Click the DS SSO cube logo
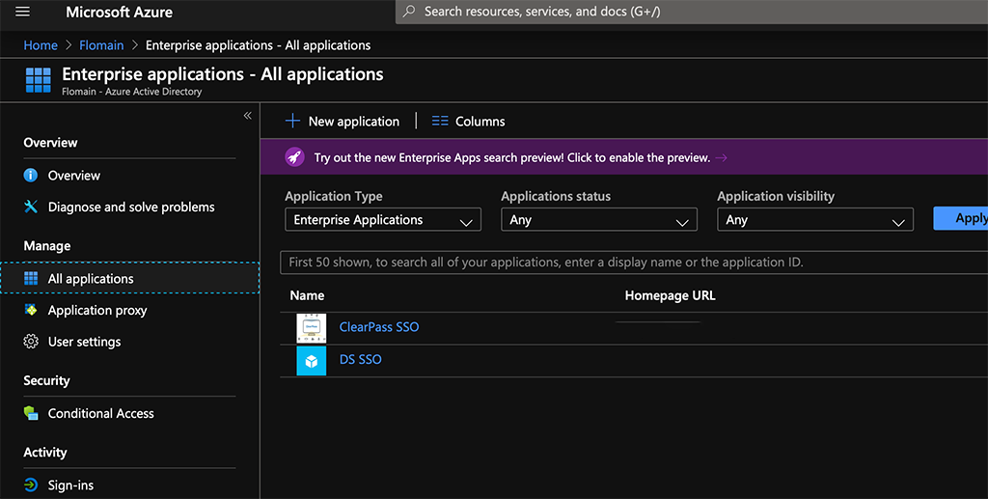Viewport: 988px width, 499px height. click(312, 361)
